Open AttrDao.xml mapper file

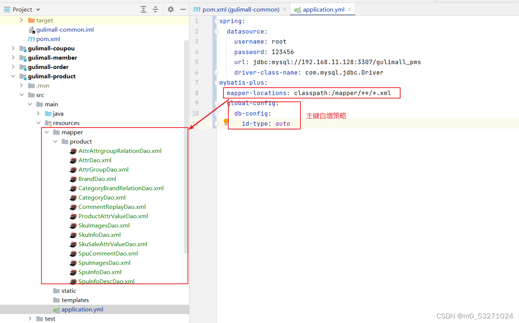[95, 160]
